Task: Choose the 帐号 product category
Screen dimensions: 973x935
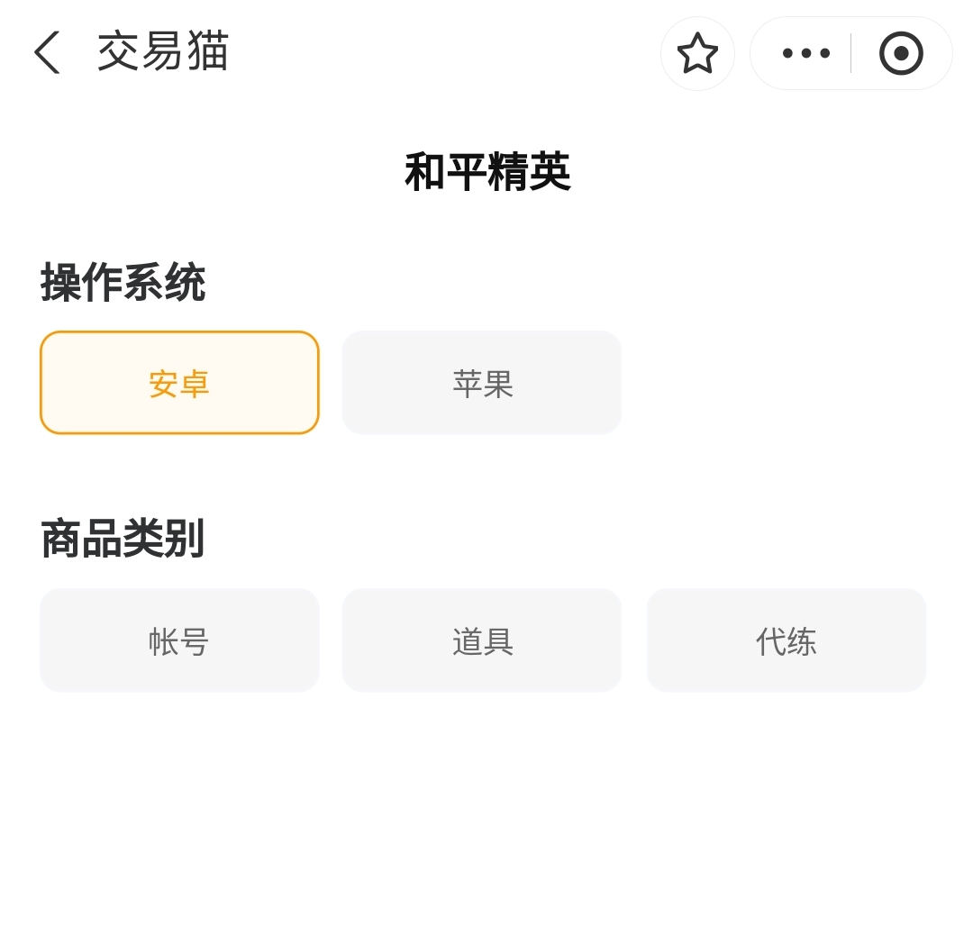Action: [x=179, y=640]
